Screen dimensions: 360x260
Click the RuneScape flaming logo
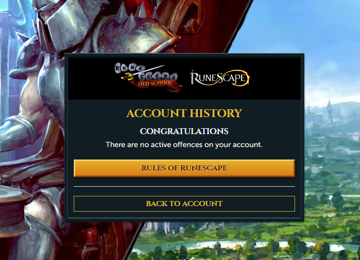[x=220, y=78]
